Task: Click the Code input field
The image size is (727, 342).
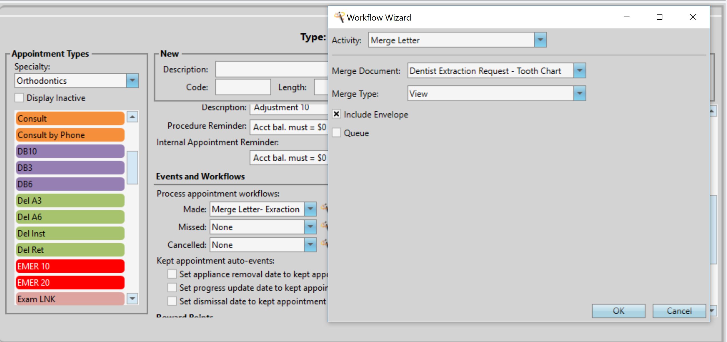Action: (x=243, y=87)
